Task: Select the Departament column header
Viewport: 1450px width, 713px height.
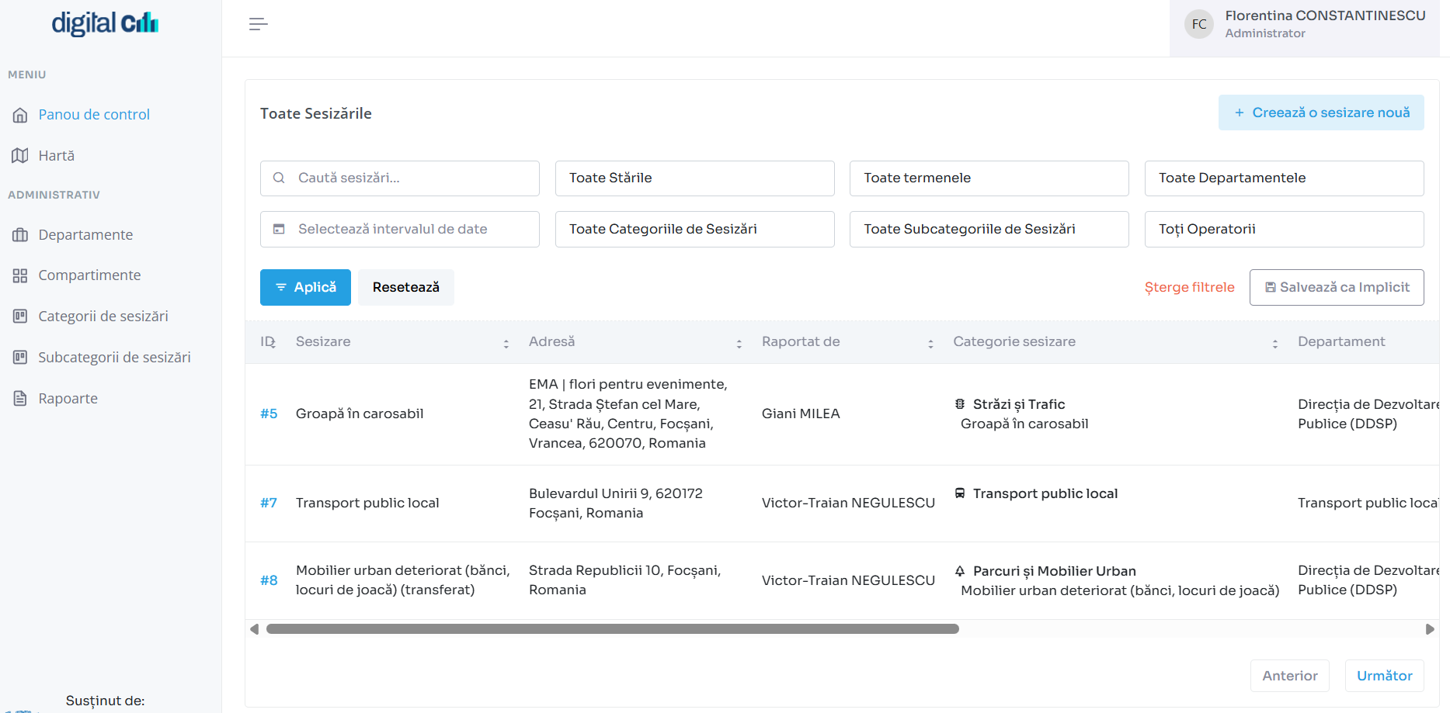Action: [1341, 342]
